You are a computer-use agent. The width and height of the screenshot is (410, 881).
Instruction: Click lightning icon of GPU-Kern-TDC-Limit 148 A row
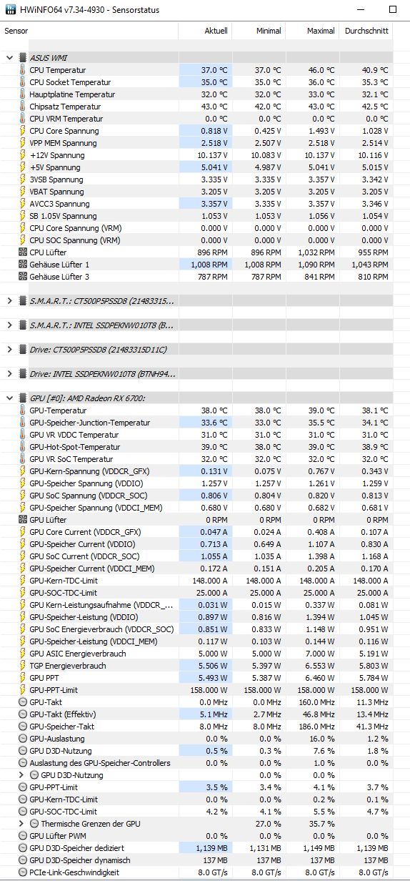click(x=22, y=581)
